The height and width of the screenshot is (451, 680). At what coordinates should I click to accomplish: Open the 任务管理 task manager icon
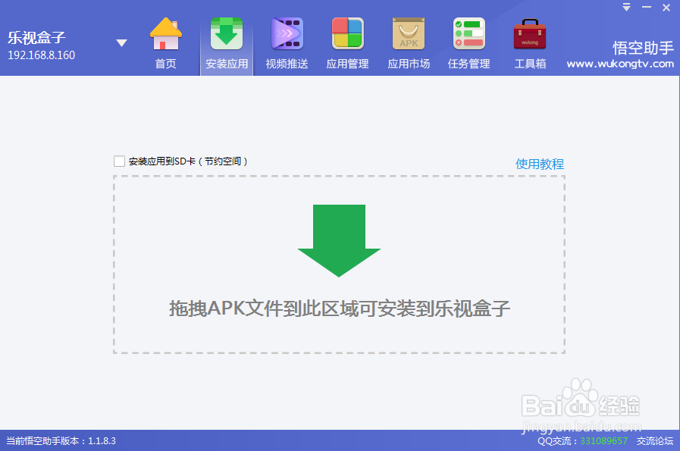click(x=468, y=43)
